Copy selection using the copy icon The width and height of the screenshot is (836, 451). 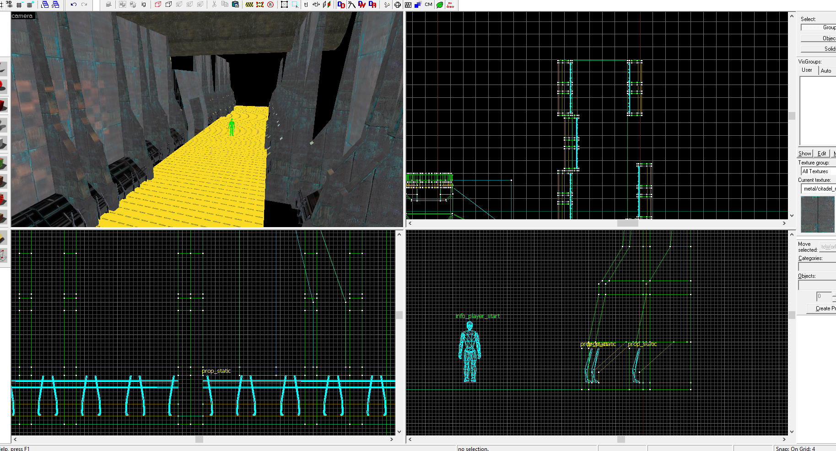click(x=225, y=5)
